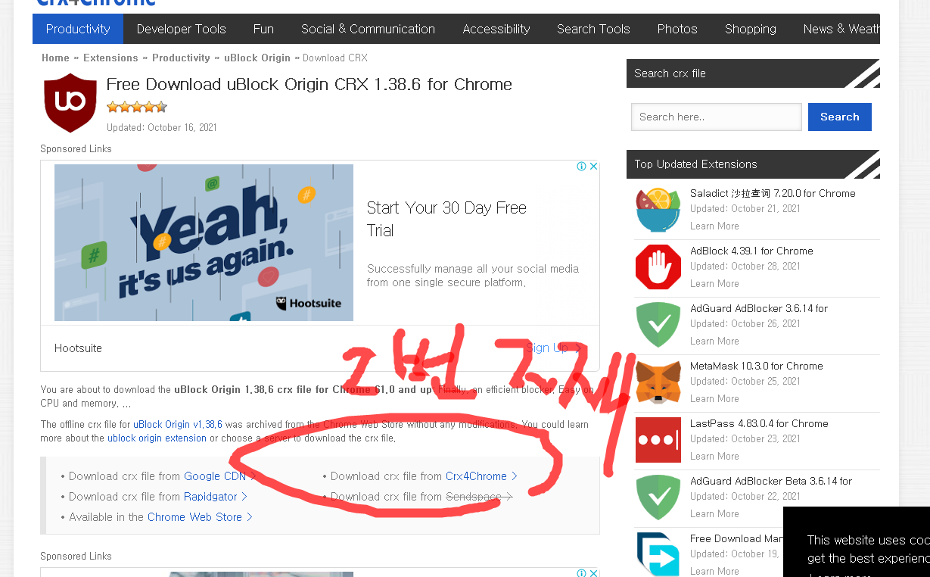Screen dimensions: 930x577
Task: Open AdGuard AdBlocker 3.6.14 title link
Action: 759,308
